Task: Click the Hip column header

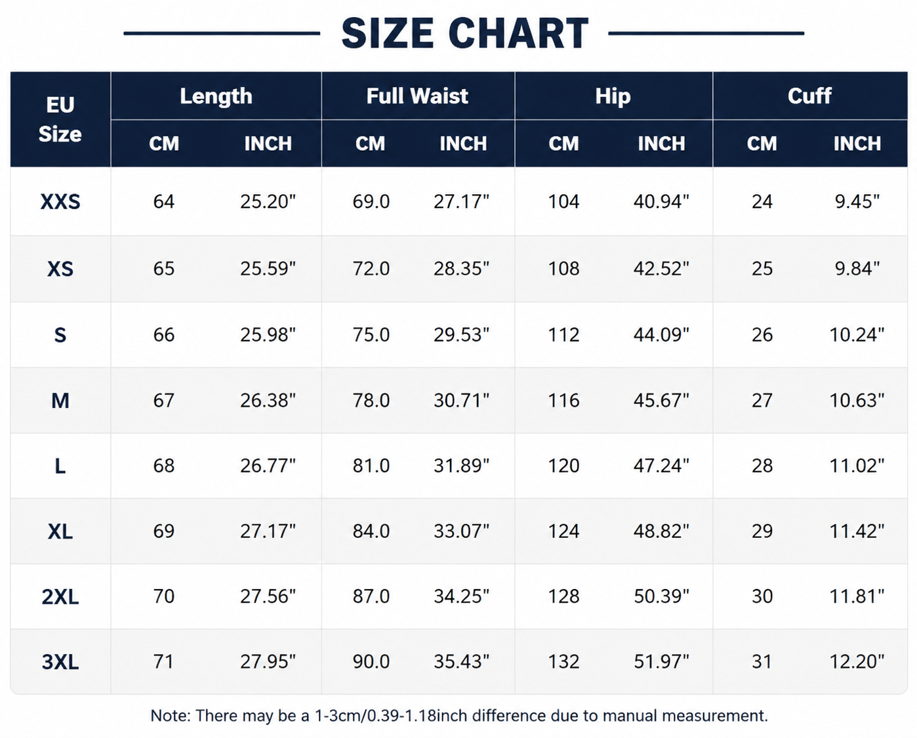Action: (x=613, y=96)
